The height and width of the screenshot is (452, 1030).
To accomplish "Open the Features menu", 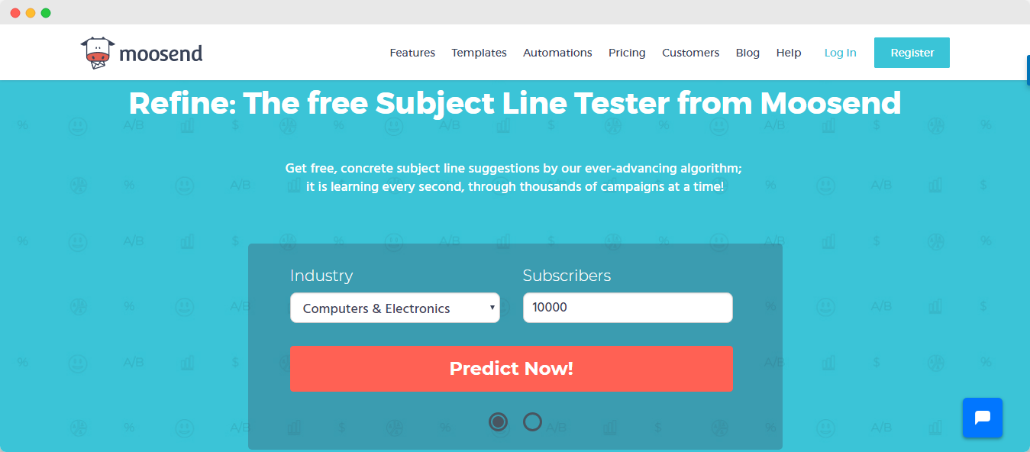I will click(412, 52).
